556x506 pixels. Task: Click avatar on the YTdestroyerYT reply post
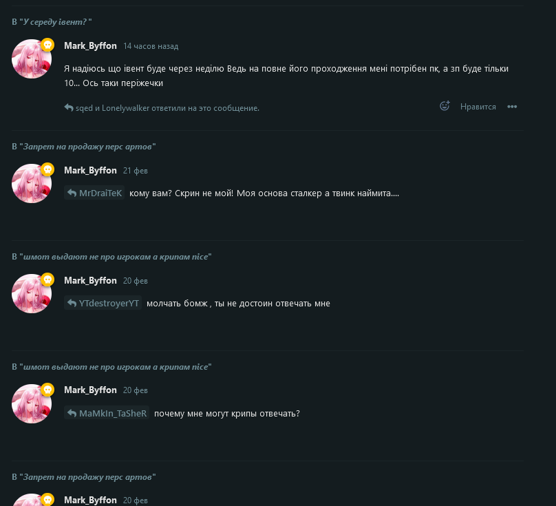tap(32, 293)
